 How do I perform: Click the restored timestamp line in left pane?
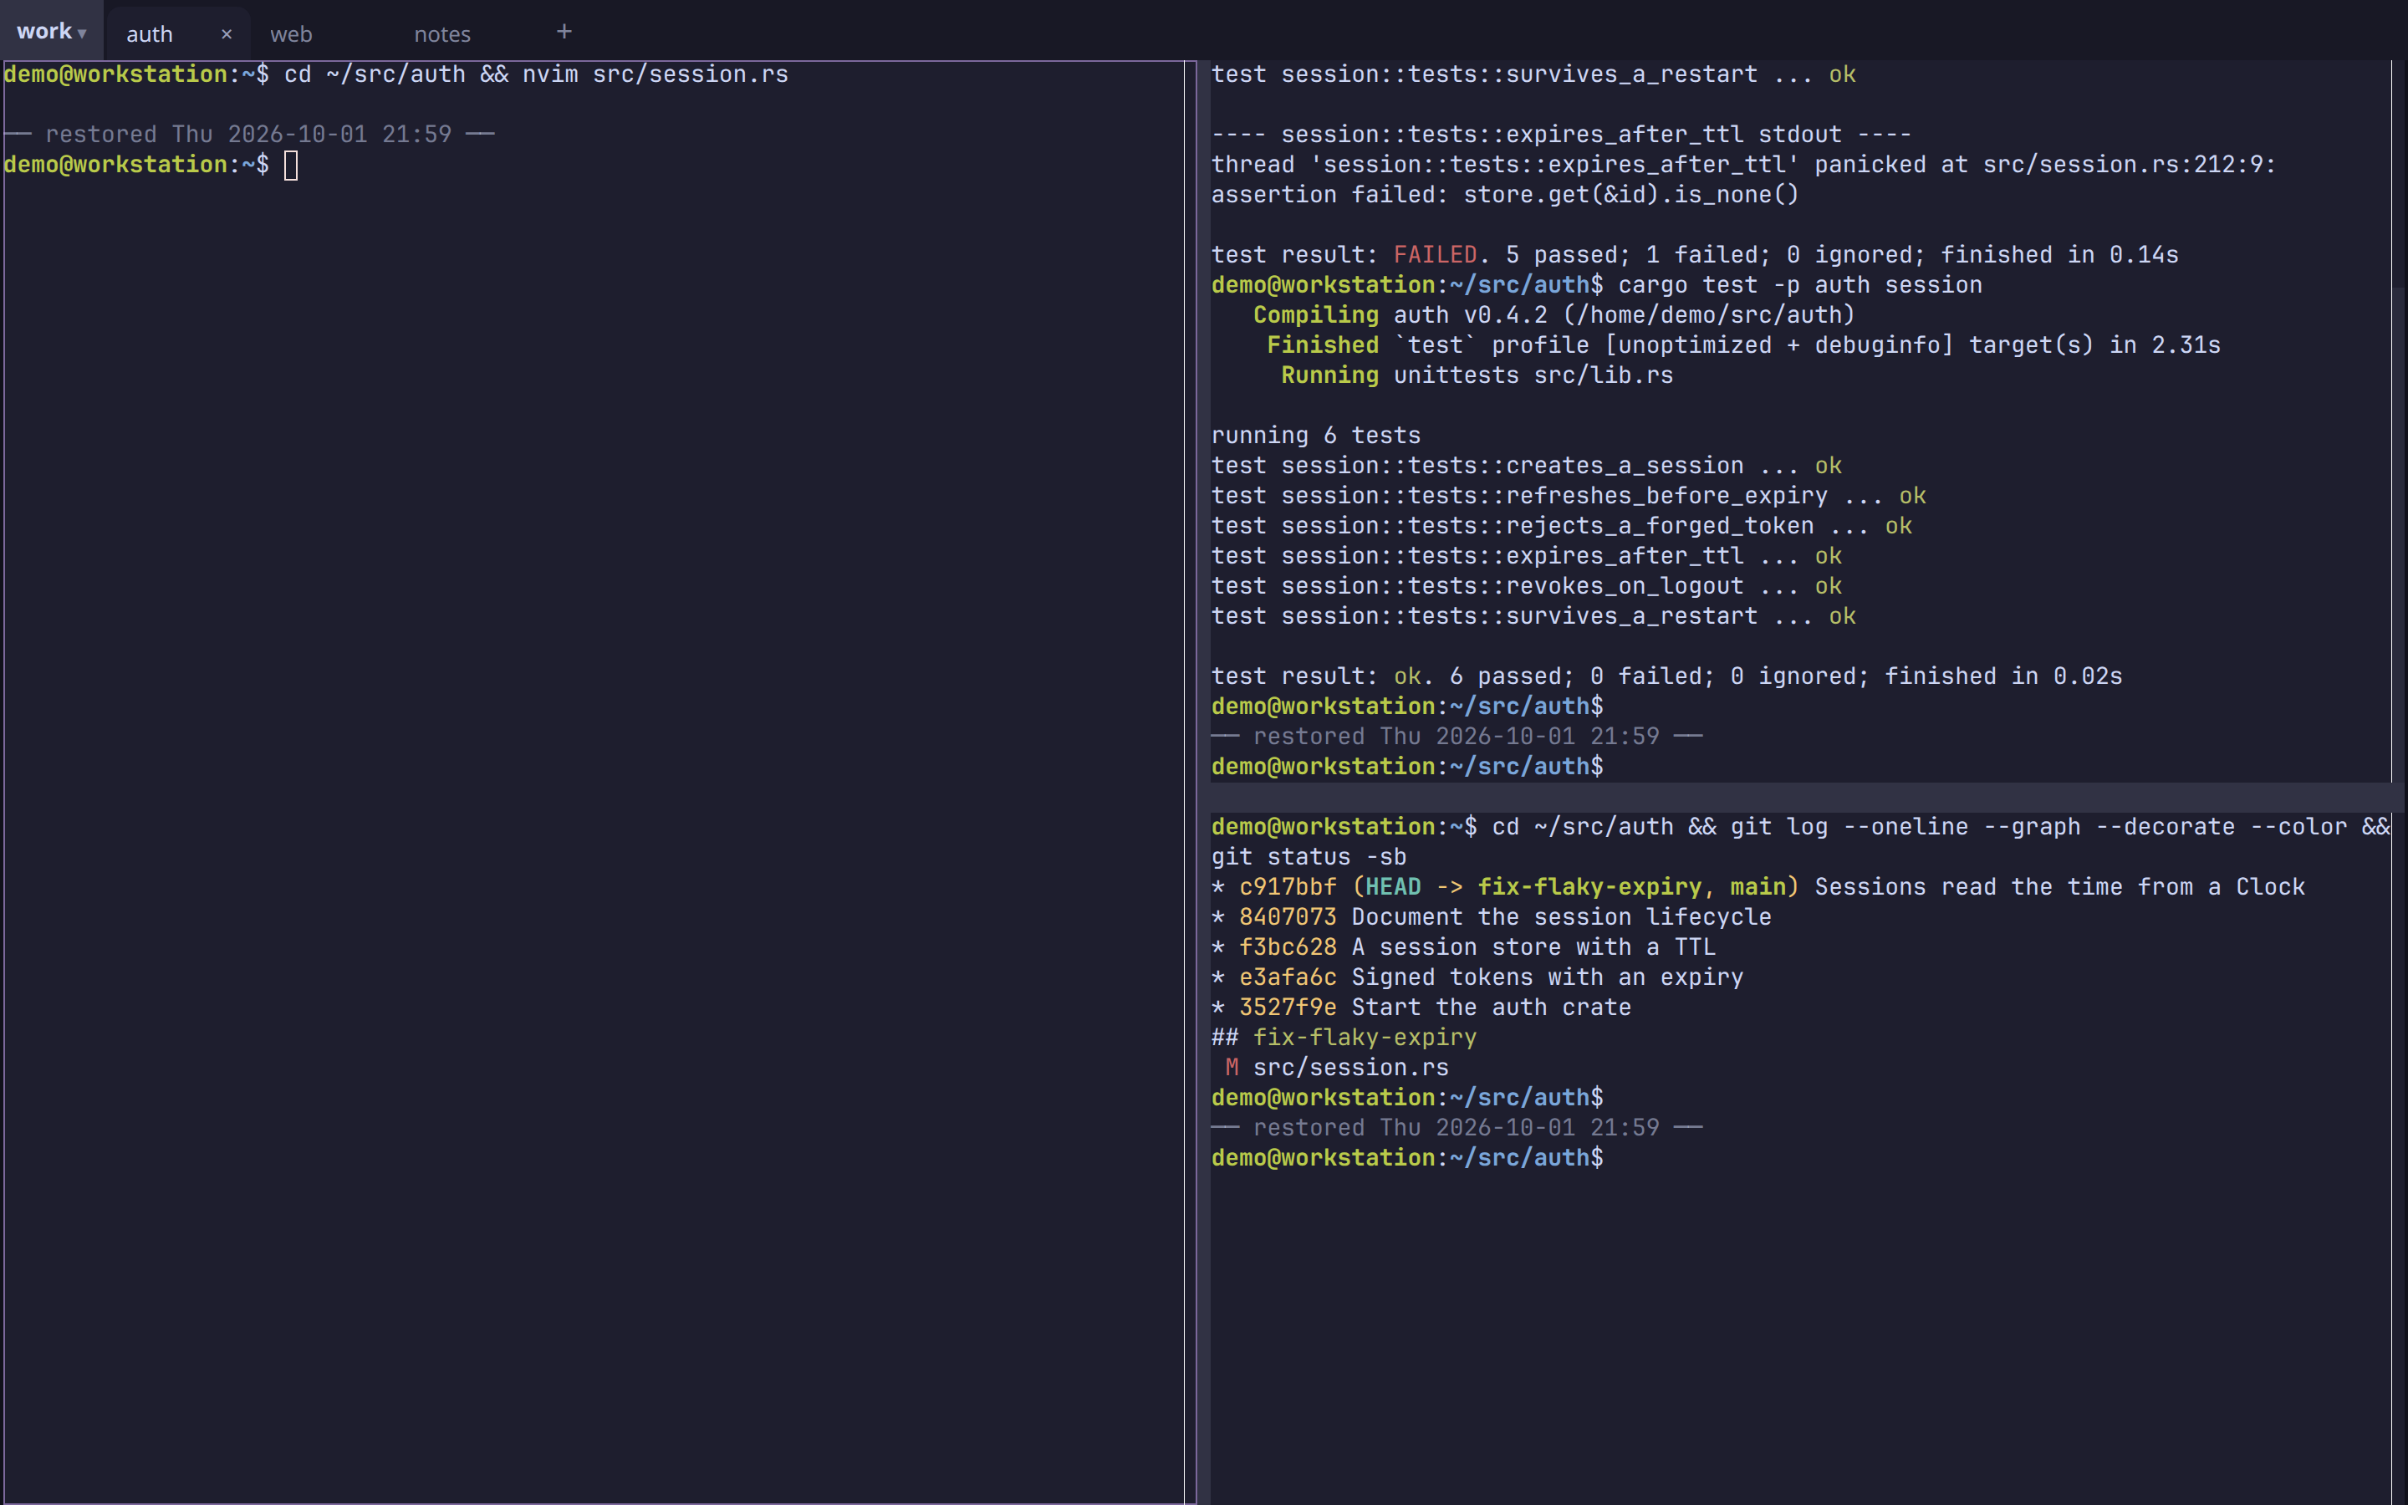tap(249, 135)
